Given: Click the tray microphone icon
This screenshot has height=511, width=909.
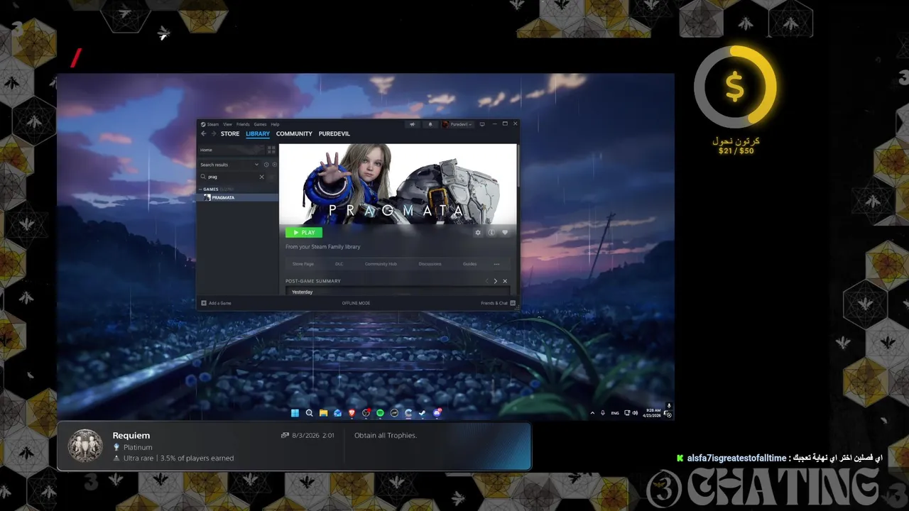Looking at the screenshot, I should coord(603,413).
